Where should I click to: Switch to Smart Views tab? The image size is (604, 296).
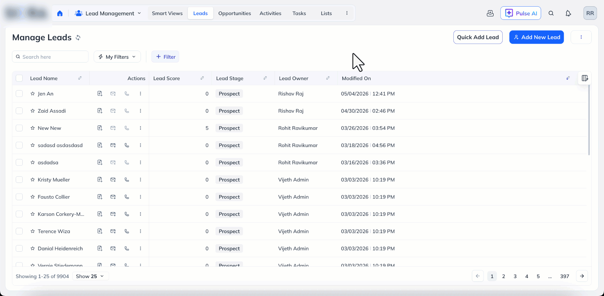click(167, 13)
